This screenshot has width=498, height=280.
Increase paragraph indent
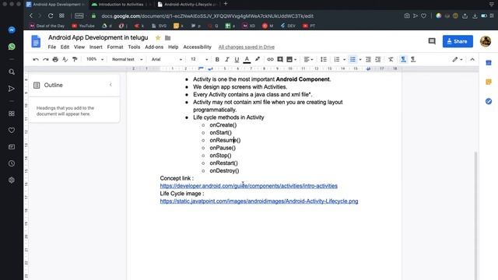pos(378,59)
